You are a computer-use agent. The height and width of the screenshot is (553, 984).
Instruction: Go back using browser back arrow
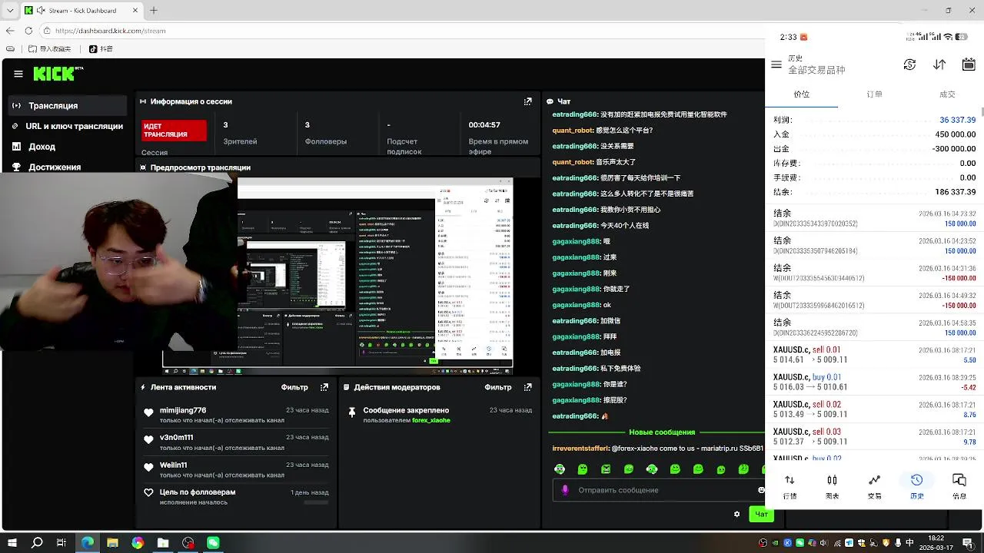(10, 31)
